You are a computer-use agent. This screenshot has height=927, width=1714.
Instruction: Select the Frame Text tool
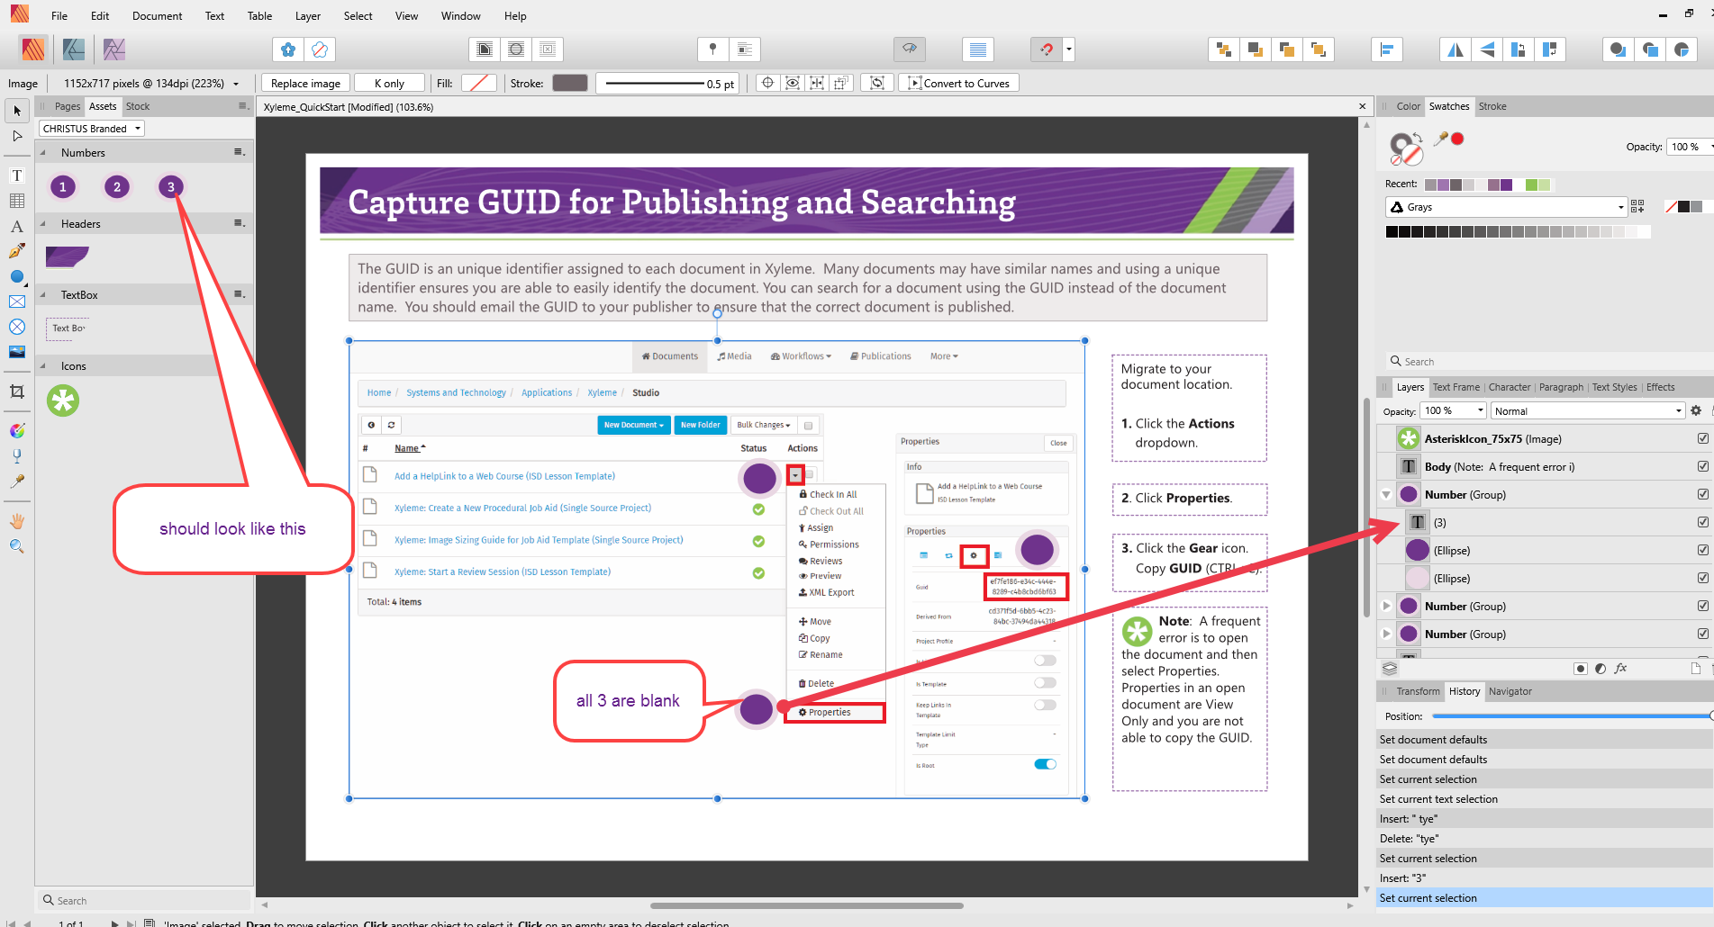click(x=17, y=175)
